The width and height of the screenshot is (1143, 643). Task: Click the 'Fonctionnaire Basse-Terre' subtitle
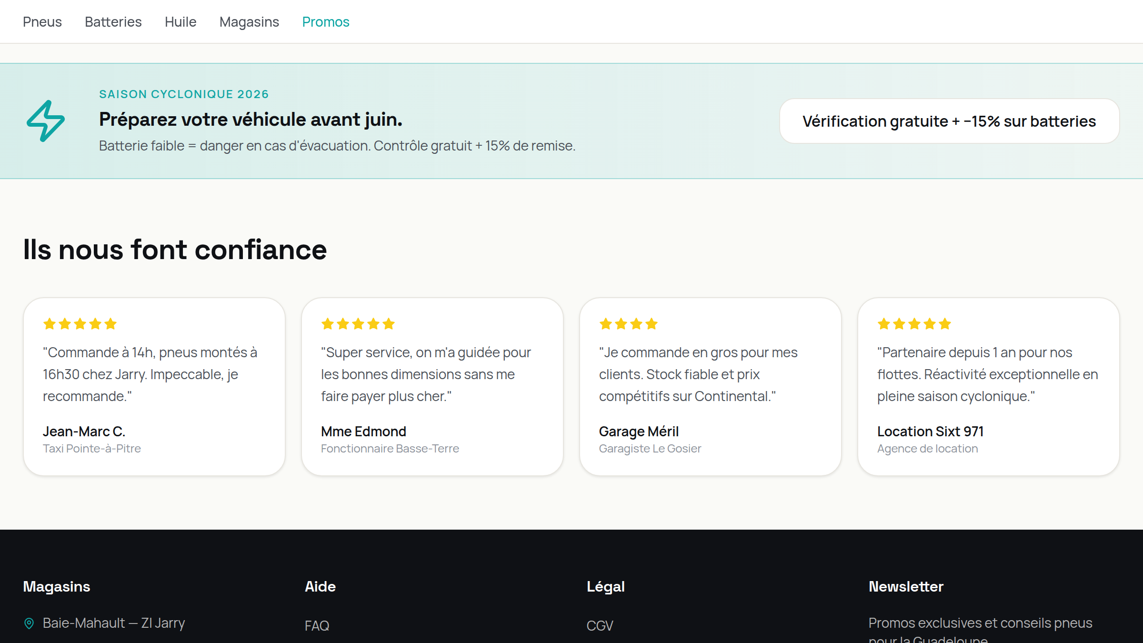pos(390,449)
